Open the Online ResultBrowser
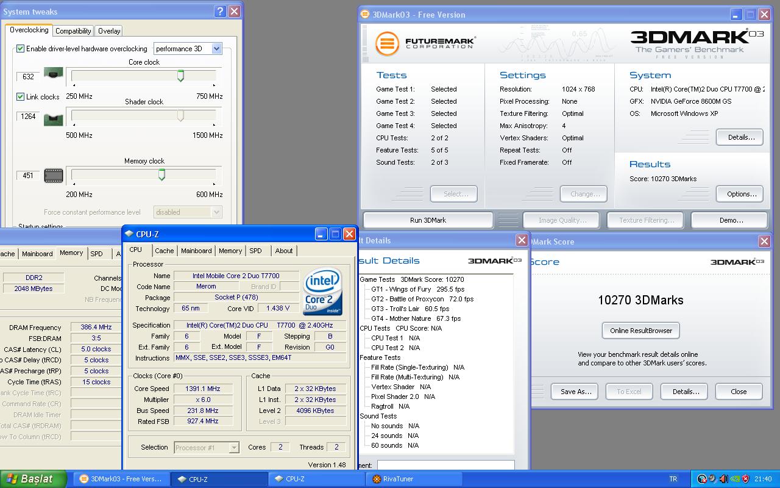Viewport: 780px width, 488px height. (640, 331)
